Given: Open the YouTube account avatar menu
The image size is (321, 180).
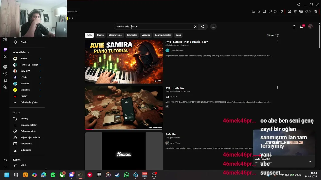Looking at the screenshot, I should coord(311,26).
